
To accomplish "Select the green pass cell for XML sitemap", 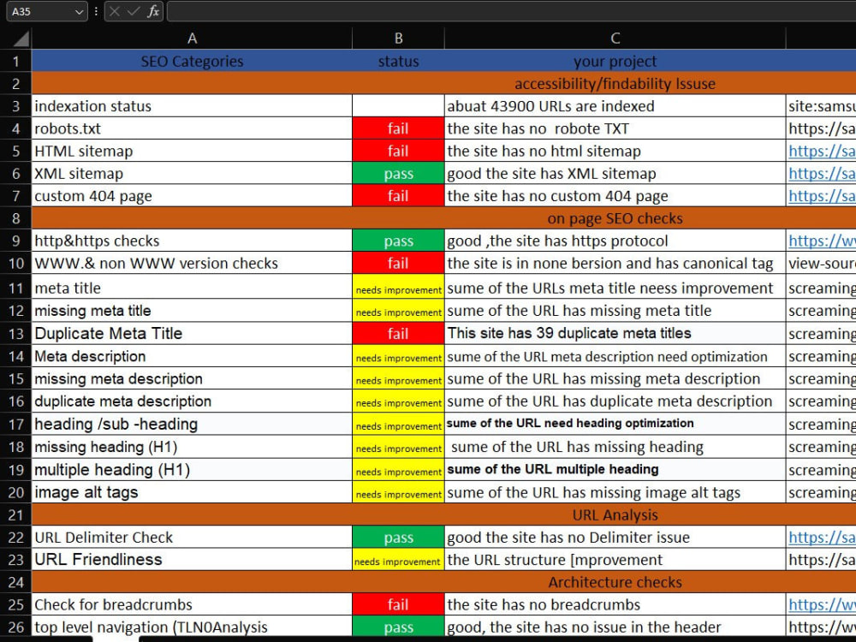I will point(399,174).
